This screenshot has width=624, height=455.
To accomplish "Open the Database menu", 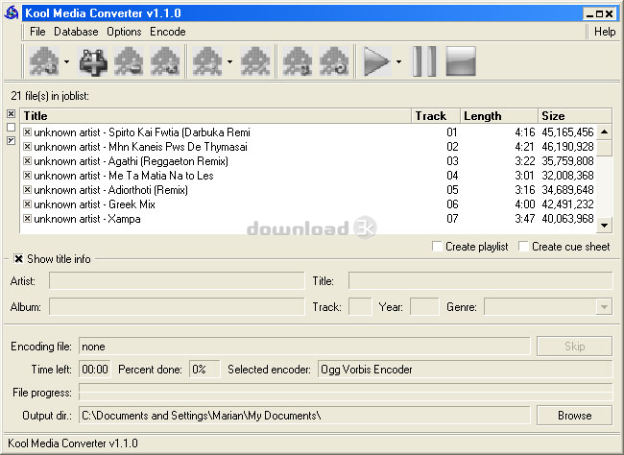I will (76, 32).
